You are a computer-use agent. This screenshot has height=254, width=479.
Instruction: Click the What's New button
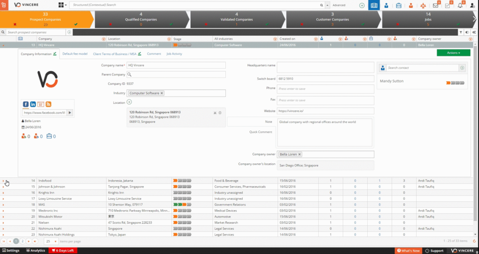408,251
